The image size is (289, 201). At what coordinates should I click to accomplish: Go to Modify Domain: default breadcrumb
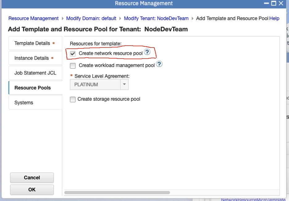click(91, 18)
